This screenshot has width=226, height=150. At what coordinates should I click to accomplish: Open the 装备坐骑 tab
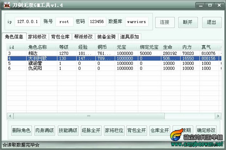(107, 37)
